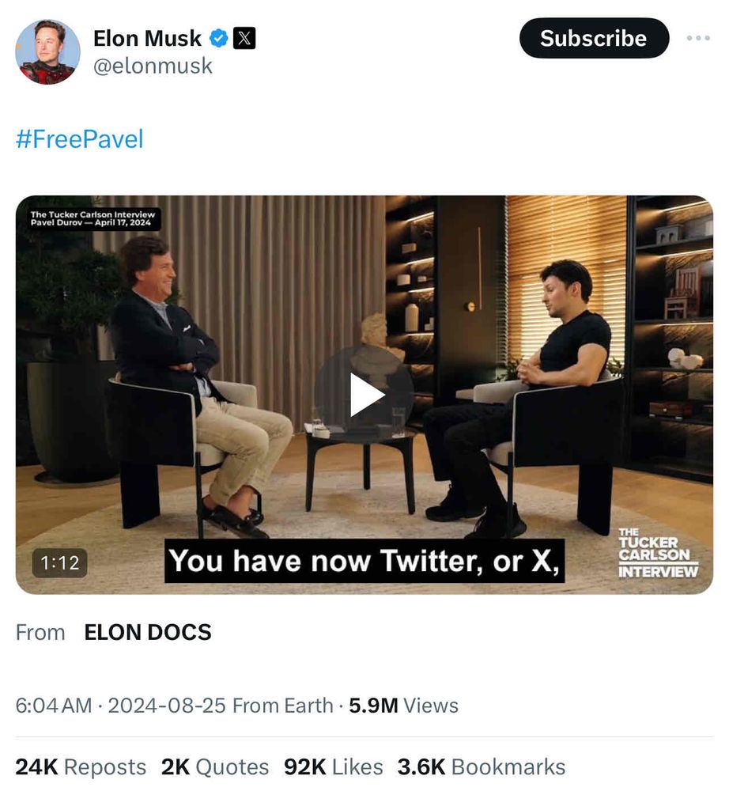Click the Elon Musk display name
Image resolution: width=729 pixels, height=791 pixels.
[x=147, y=38]
